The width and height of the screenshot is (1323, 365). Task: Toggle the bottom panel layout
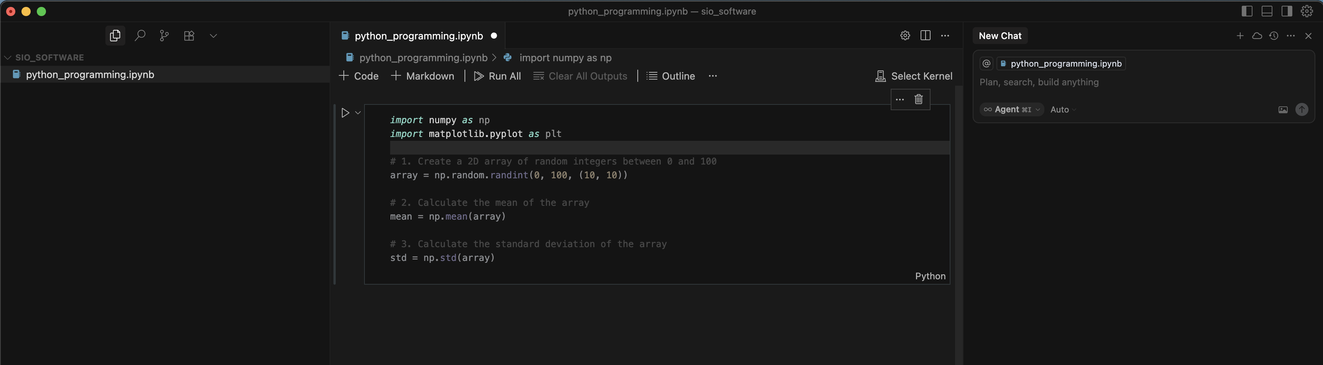pyautogui.click(x=1267, y=11)
